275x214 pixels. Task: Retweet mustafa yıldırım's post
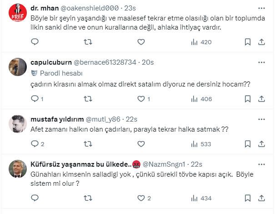[88, 144]
